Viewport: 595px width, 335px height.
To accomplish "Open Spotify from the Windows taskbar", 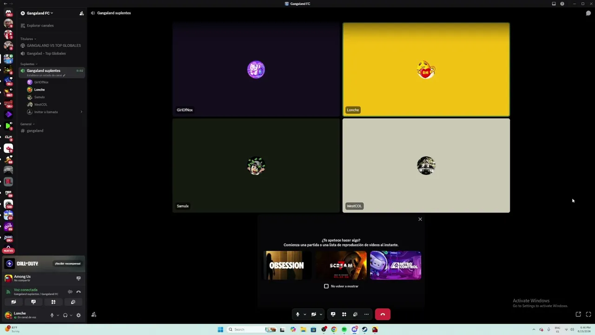I will point(344,329).
